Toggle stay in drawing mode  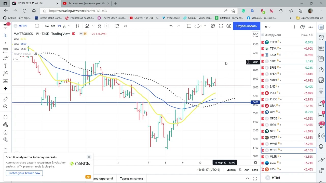(x=5, y=125)
